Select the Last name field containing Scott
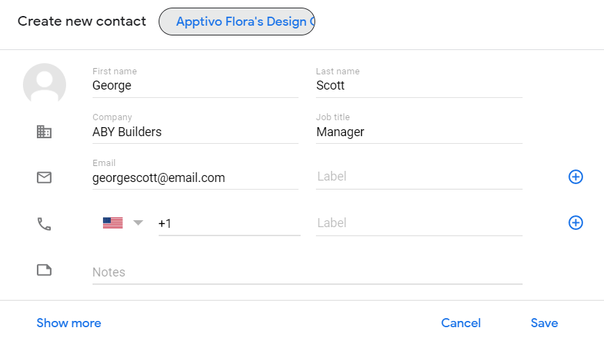 click(419, 86)
